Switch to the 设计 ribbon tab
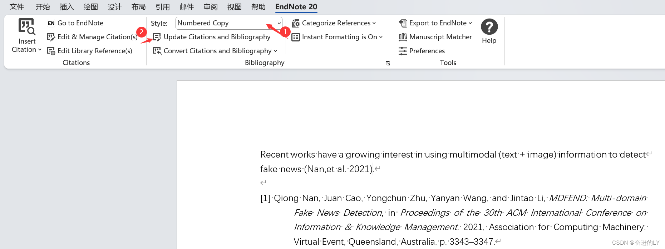The width and height of the screenshot is (665, 249). [x=114, y=7]
